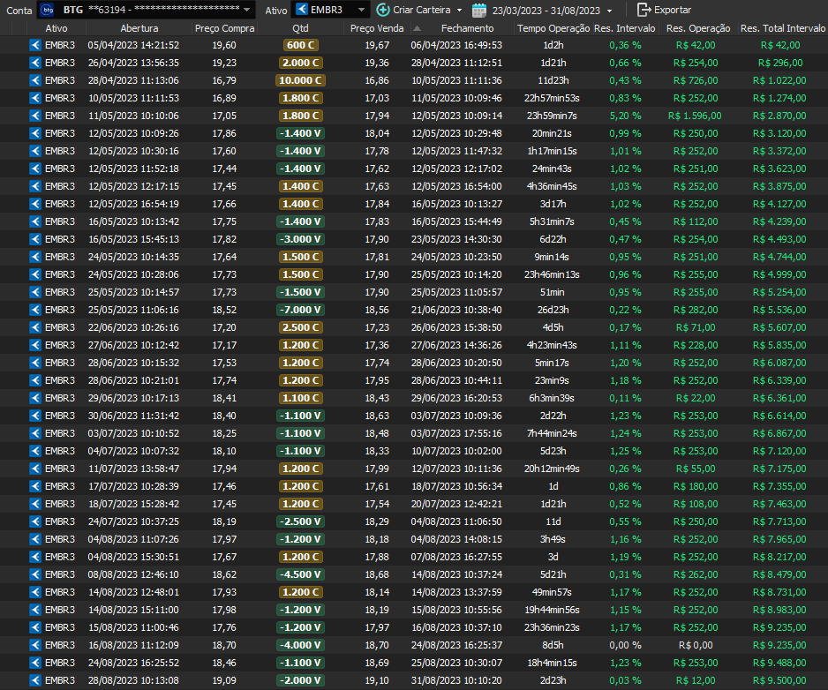Click EMBR3 icon in 05/04/2023 14:21:52 row
The height and width of the screenshot is (690, 828).
(35, 45)
